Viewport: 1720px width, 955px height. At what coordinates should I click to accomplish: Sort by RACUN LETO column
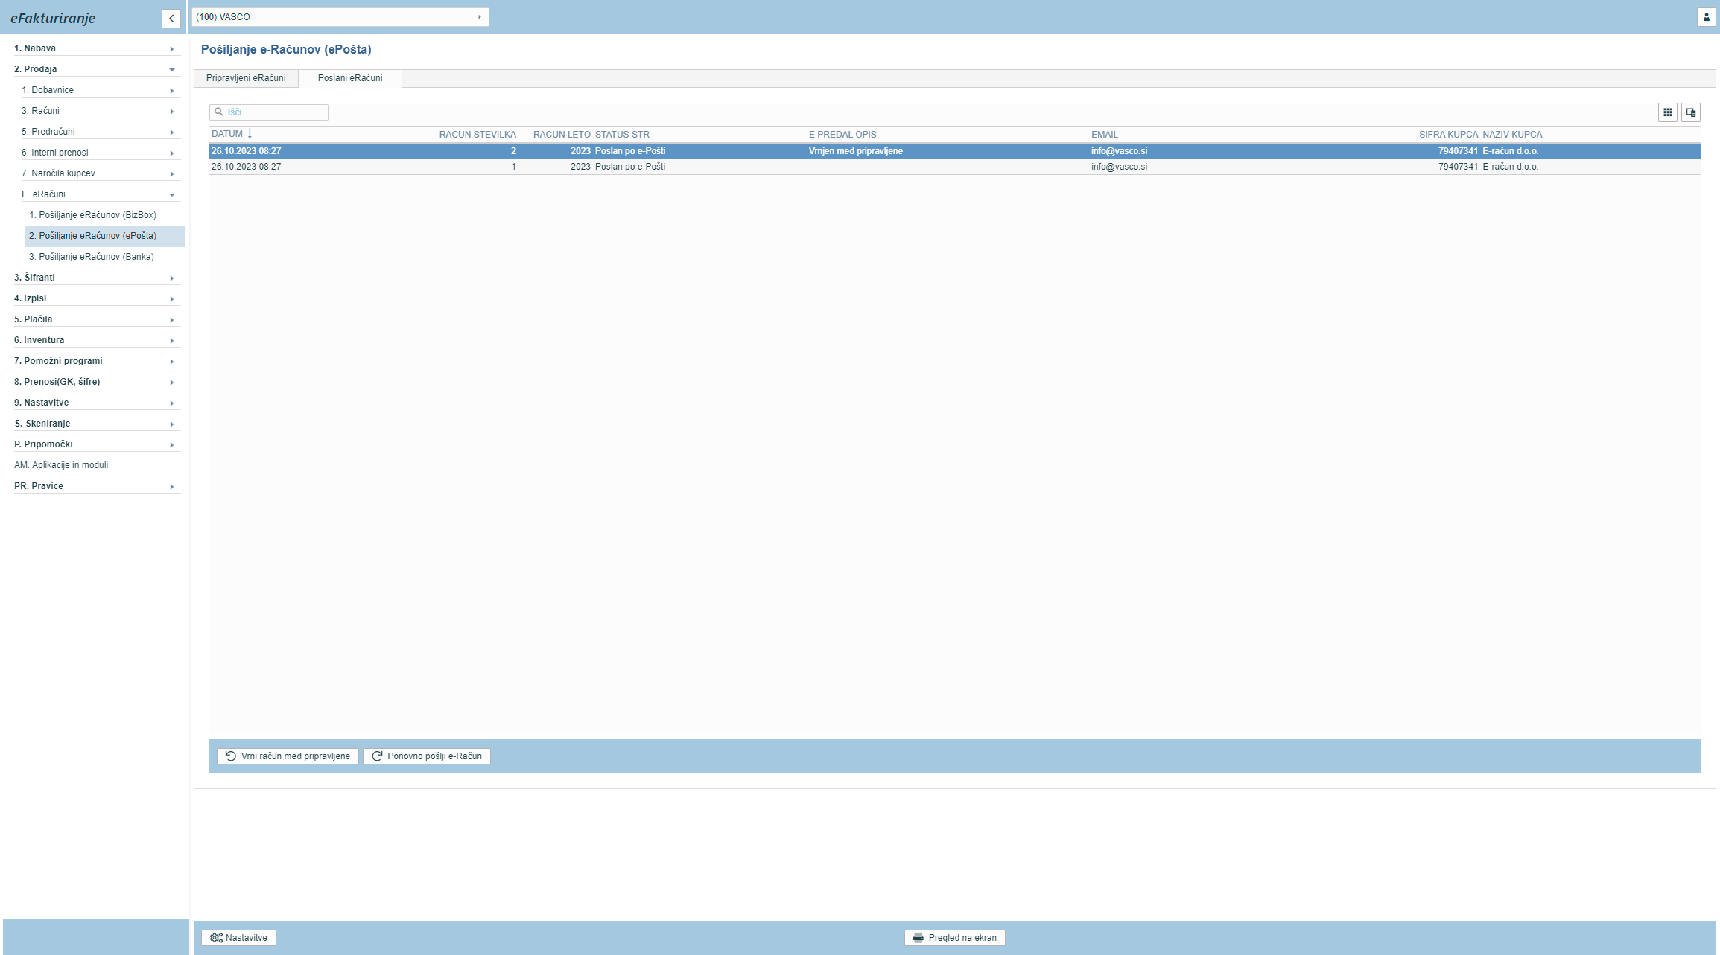(x=562, y=135)
